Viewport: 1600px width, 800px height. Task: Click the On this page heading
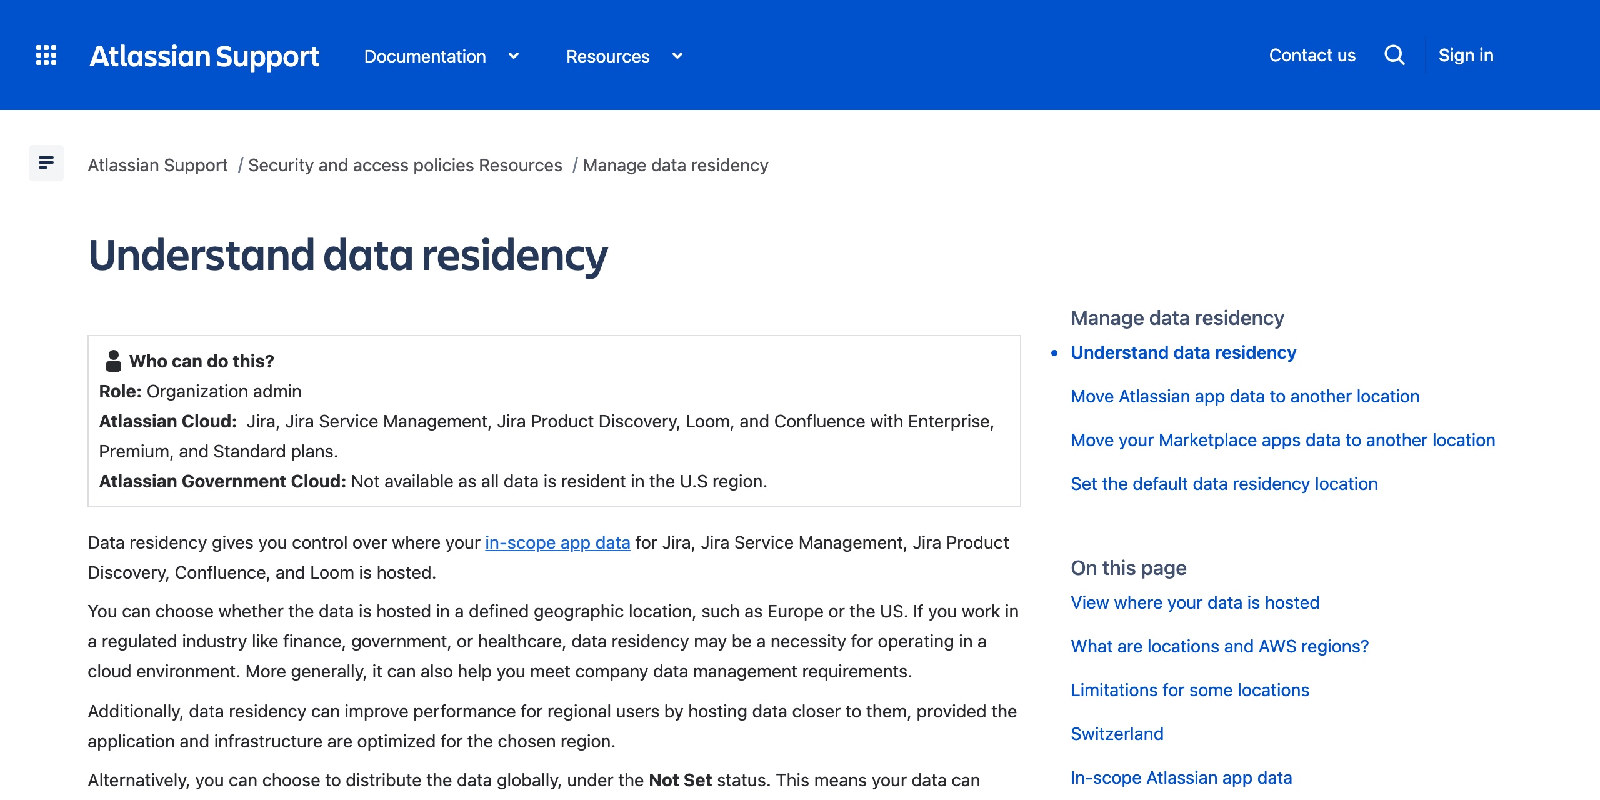pos(1129,568)
